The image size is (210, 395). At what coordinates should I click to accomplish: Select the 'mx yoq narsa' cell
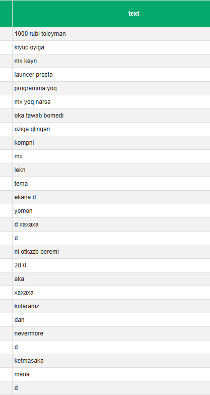[x=111, y=102]
